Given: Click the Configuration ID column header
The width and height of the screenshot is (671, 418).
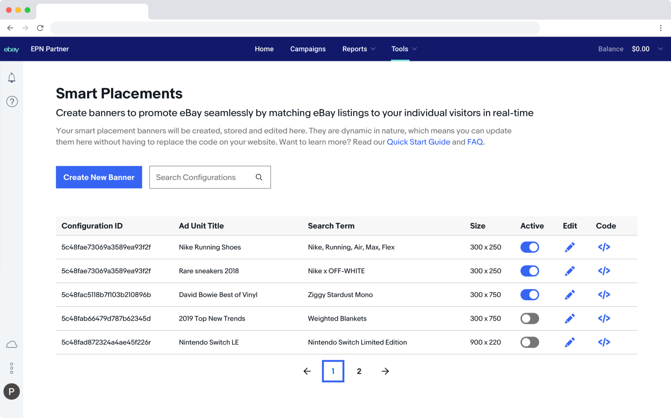Looking at the screenshot, I should [x=92, y=226].
